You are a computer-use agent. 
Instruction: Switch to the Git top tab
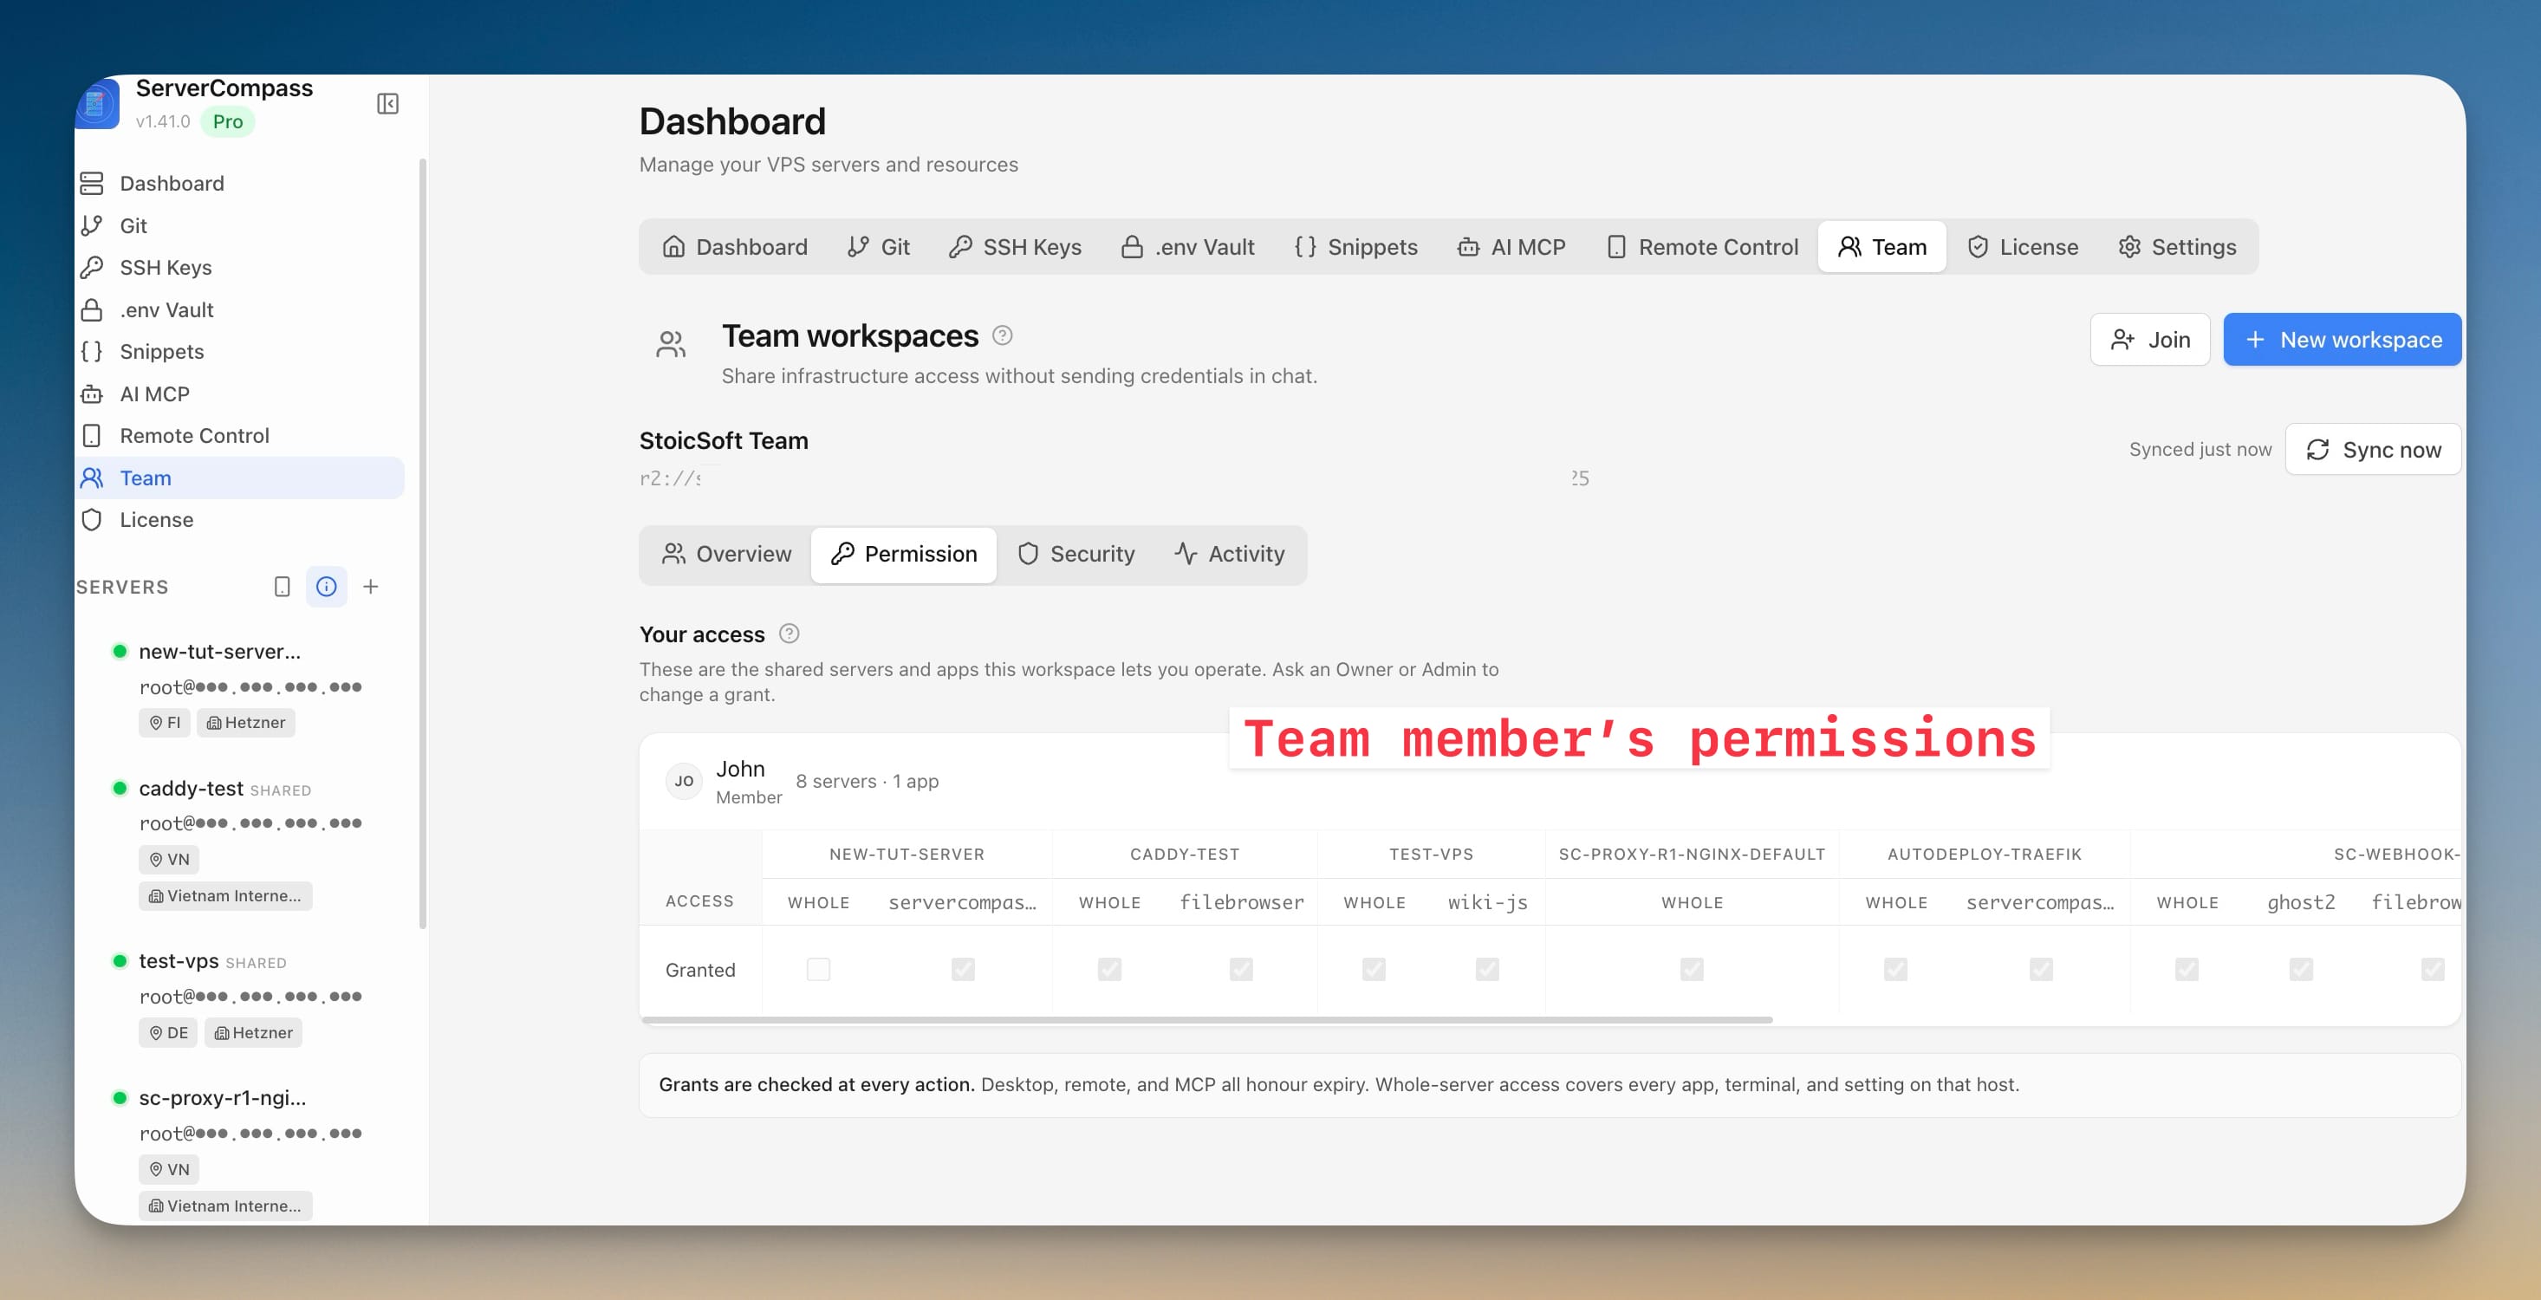pyautogui.click(x=878, y=247)
